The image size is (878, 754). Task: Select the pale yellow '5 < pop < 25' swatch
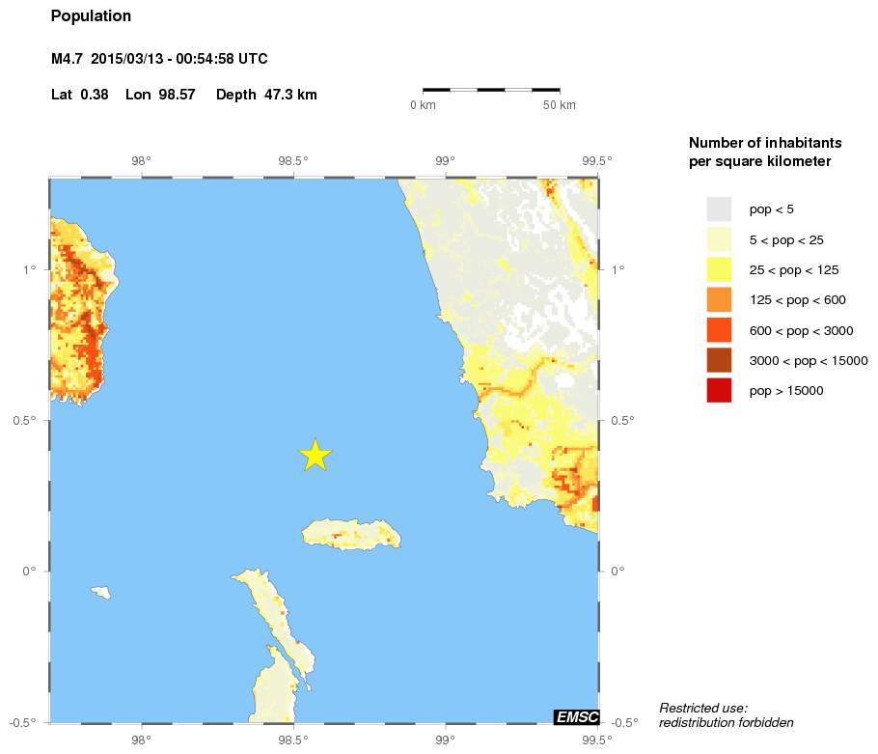tap(719, 239)
